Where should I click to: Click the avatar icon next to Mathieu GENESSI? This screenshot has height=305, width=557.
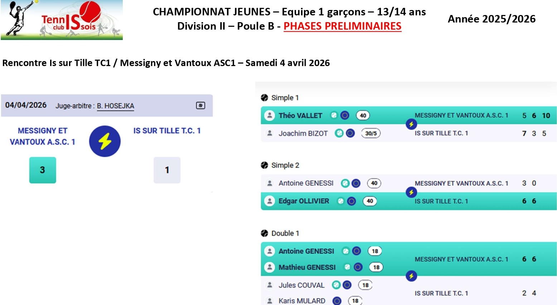pyautogui.click(x=269, y=267)
